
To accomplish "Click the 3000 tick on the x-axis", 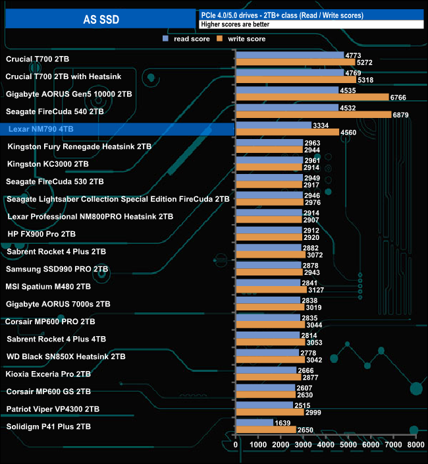I will coord(304,444).
